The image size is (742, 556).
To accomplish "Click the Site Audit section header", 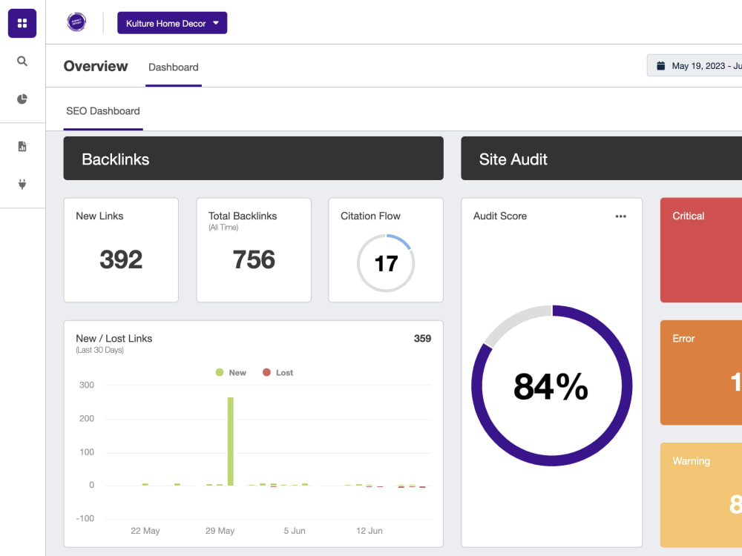I will (x=602, y=159).
